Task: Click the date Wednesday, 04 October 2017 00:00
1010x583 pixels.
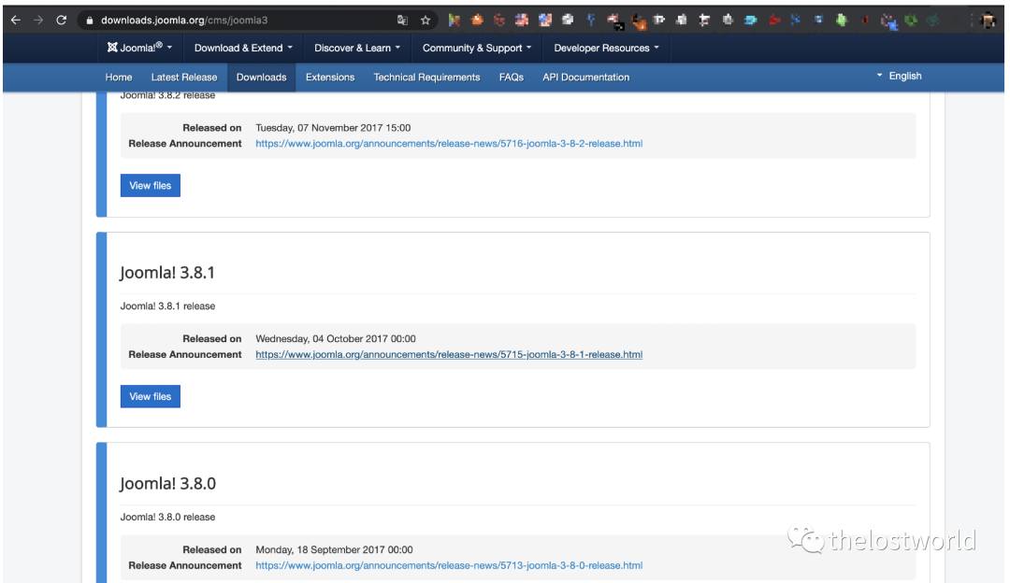Action: click(x=336, y=339)
